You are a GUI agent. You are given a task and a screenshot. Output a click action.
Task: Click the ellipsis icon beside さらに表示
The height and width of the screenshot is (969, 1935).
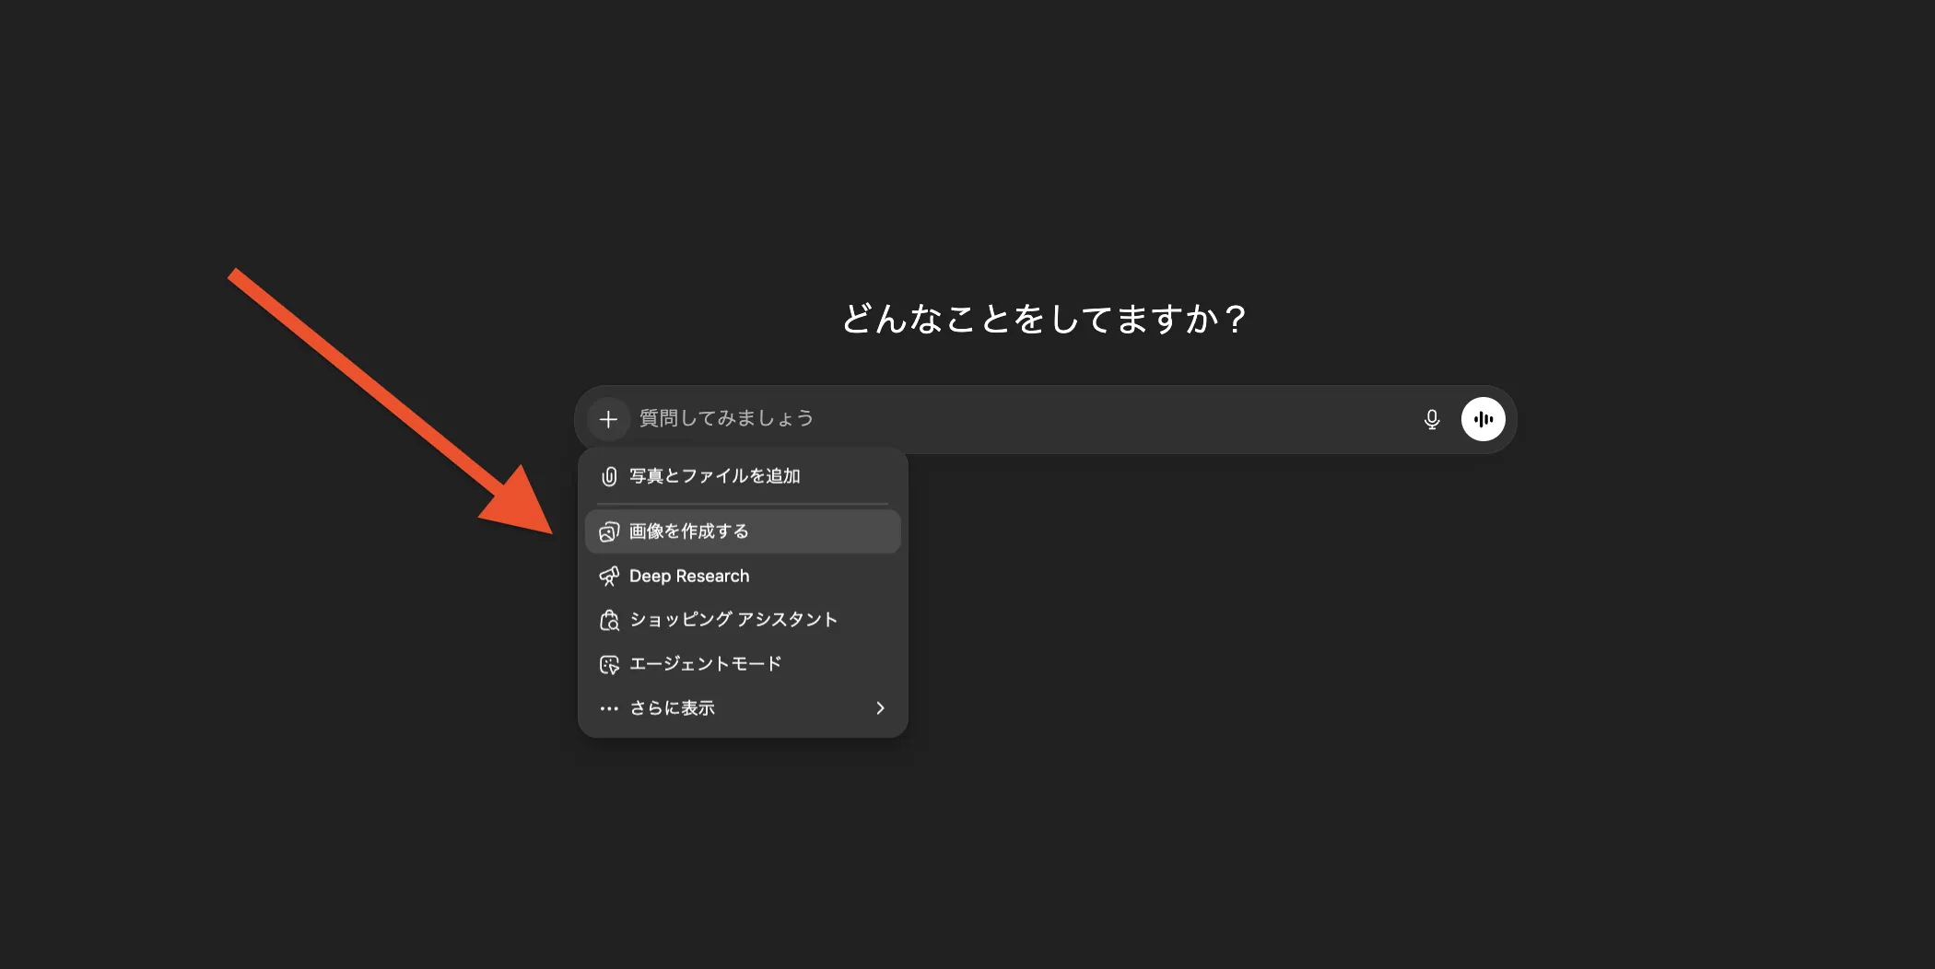(608, 707)
